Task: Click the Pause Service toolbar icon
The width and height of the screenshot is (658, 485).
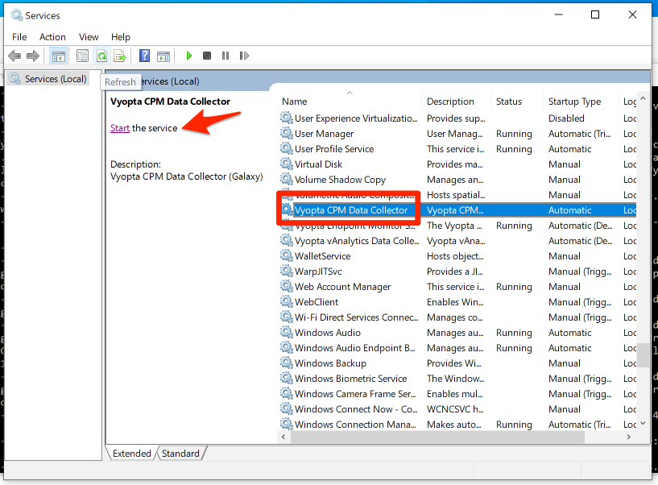Action: tap(226, 56)
